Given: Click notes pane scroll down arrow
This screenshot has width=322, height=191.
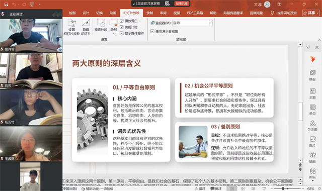Looking at the screenshot, I should 300,183.
